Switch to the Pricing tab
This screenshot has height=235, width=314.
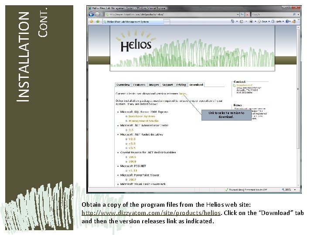pyautogui.click(x=181, y=85)
